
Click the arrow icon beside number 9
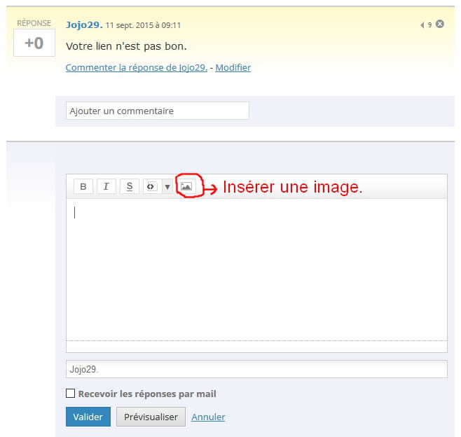tap(422, 25)
